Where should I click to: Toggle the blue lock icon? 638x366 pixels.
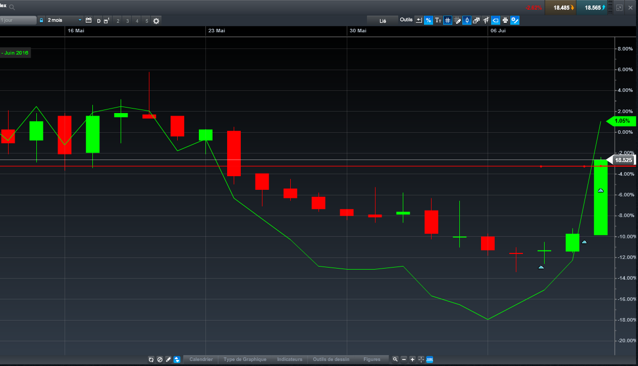(41, 20)
